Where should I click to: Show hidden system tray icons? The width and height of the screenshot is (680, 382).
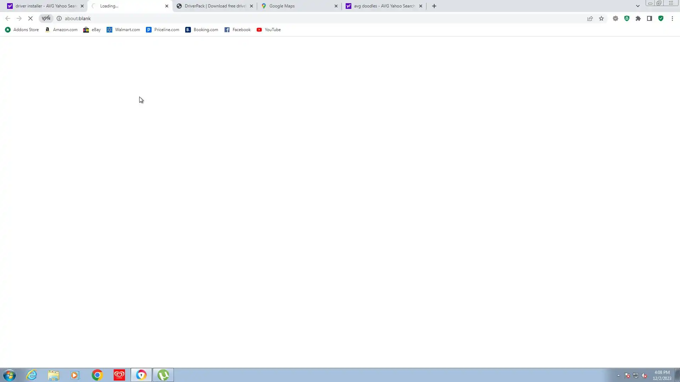tap(618, 375)
